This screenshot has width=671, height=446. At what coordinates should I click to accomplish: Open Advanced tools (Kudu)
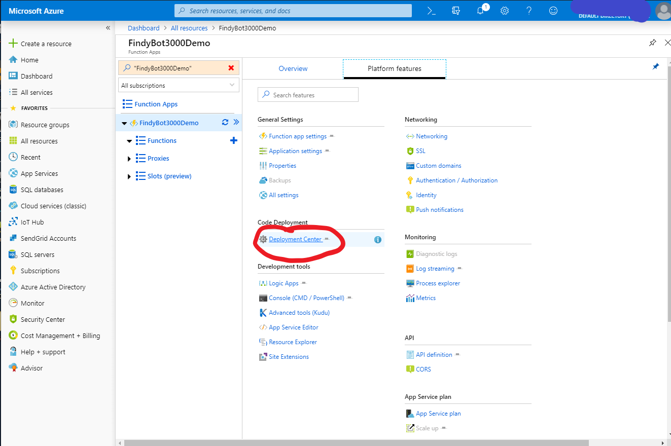tap(299, 313)
